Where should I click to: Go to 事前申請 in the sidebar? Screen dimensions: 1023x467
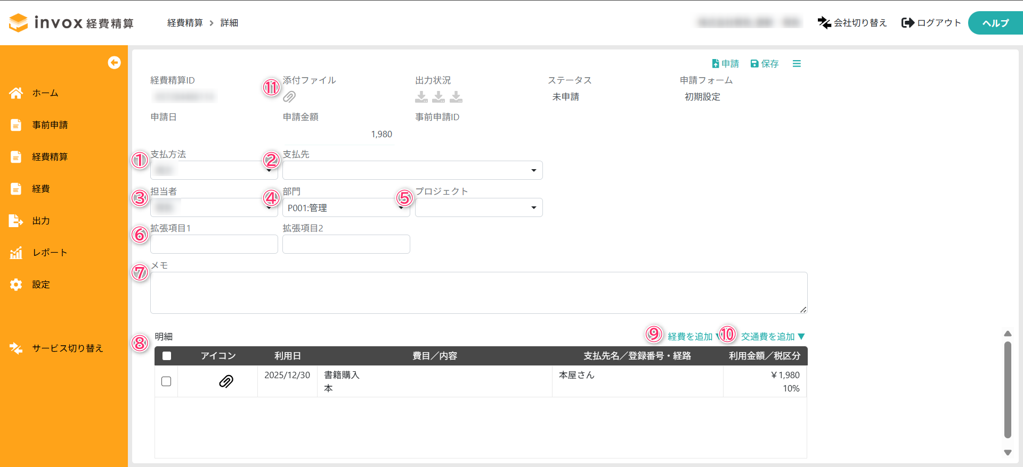tap(50, 125)
